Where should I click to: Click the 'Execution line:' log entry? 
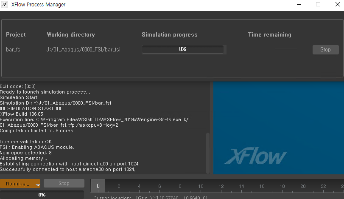pos(94,122)
